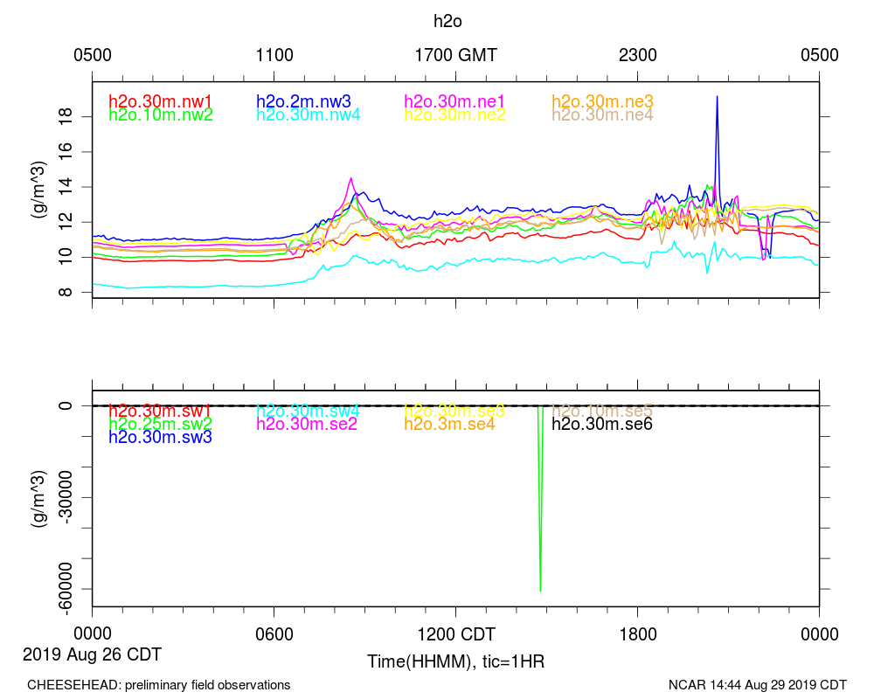Viewport: 874px width, 699px height.
Task: Click the 0600 bottom axis label
Action: pyautogui.click(x=274, y=634)
